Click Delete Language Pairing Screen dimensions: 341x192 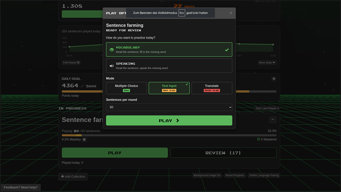264,175
